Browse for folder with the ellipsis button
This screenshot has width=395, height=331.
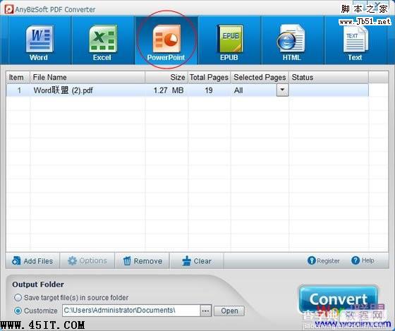205,311
